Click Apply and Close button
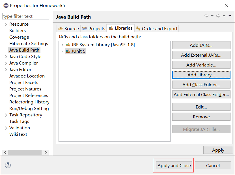235x175 pixels. 174,165
